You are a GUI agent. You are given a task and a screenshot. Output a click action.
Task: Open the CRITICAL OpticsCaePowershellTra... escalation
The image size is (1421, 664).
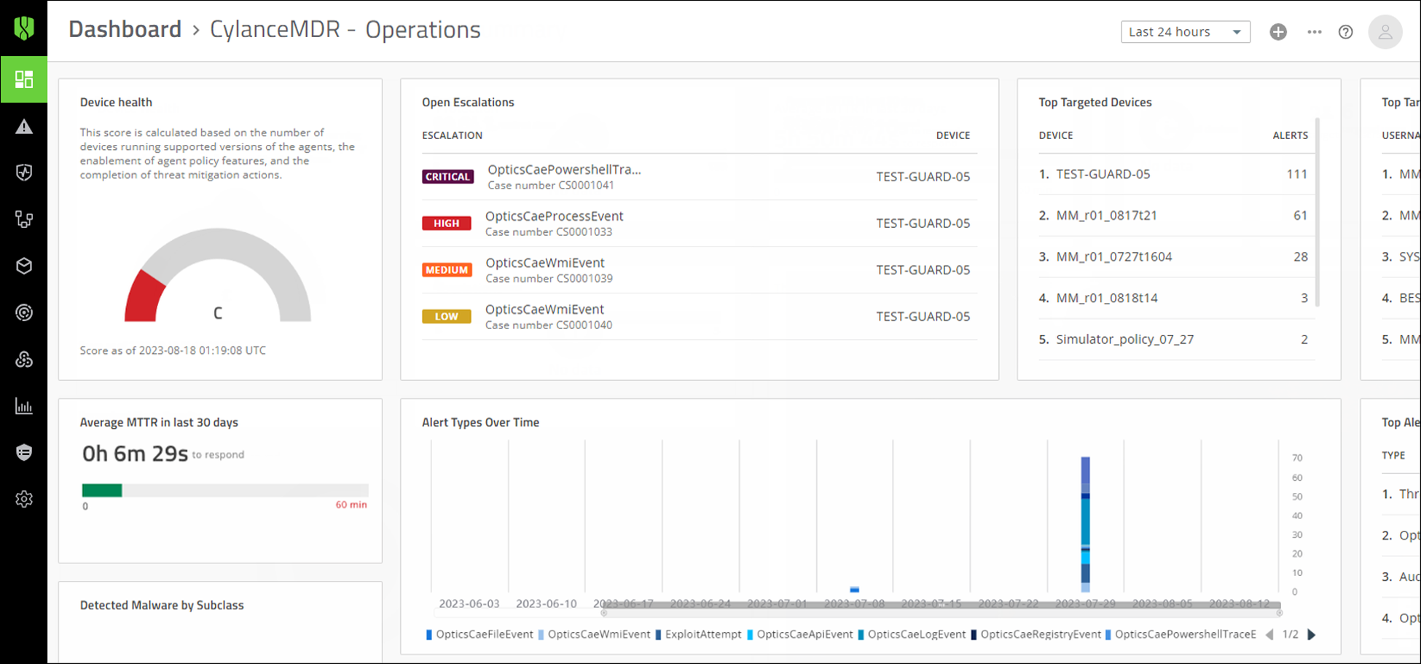tap(700, 177)
